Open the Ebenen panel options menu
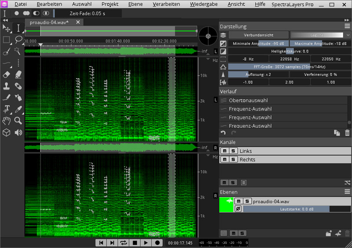The image size is (352, 248). point(347,192)
